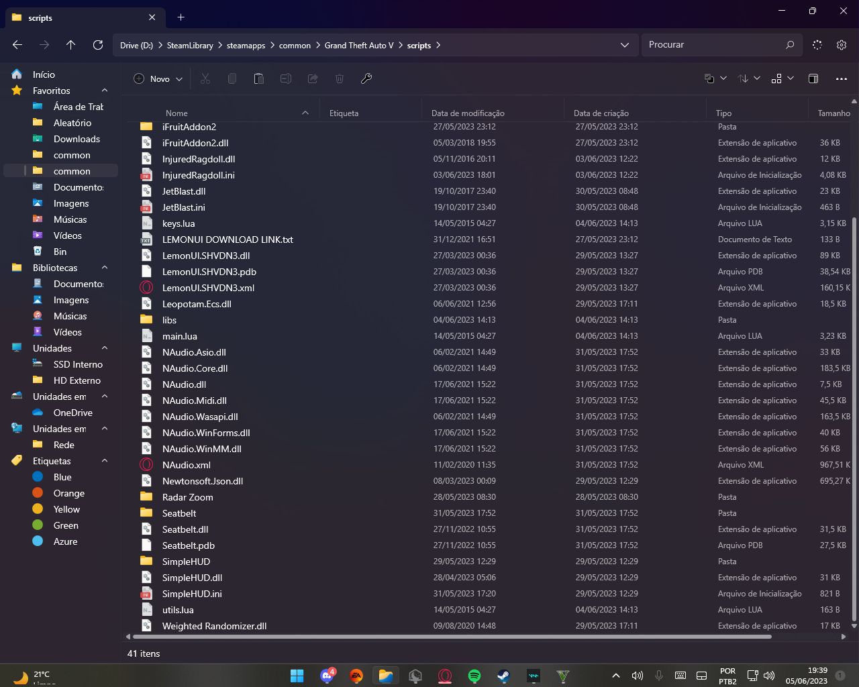Click the forward navigation arrow

44,45
